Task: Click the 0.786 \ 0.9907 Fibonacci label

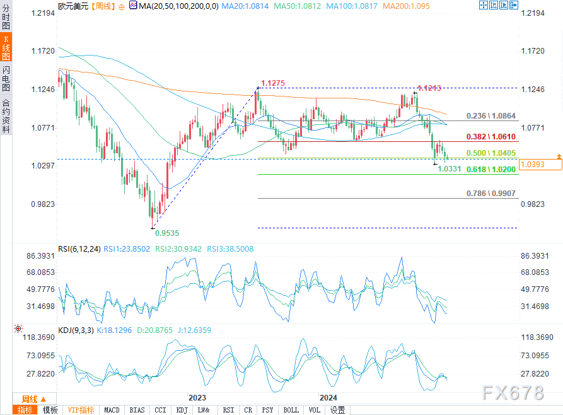Action: pos(491,194)
